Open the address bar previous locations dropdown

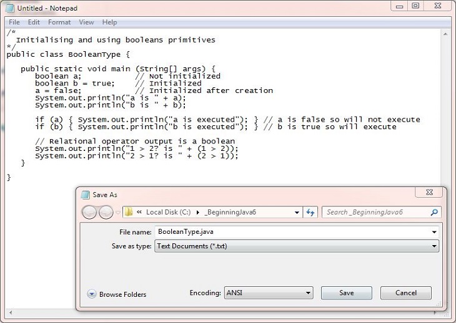[297, 213]
